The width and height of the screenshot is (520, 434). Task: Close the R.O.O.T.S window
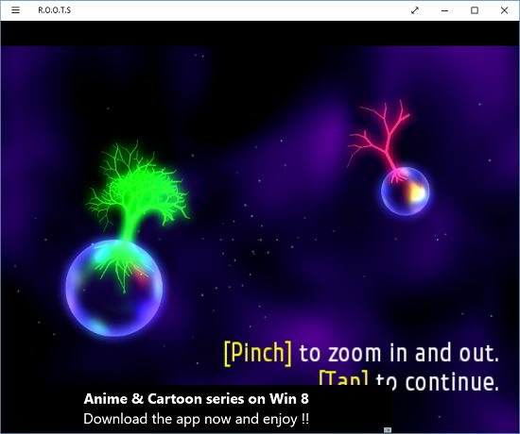point(504,10)
